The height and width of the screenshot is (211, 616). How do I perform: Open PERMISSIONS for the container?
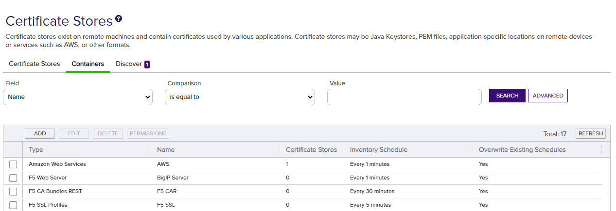point(148,133)
